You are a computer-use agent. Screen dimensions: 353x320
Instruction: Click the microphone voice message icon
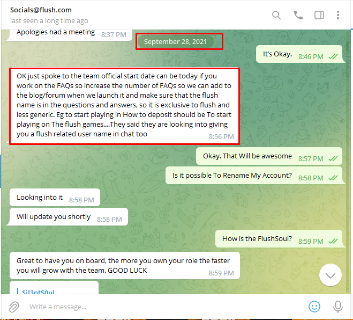337,307
